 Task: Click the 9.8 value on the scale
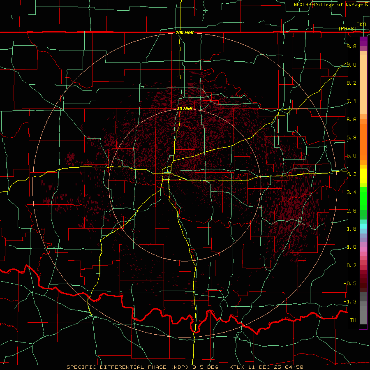[351, 46]
